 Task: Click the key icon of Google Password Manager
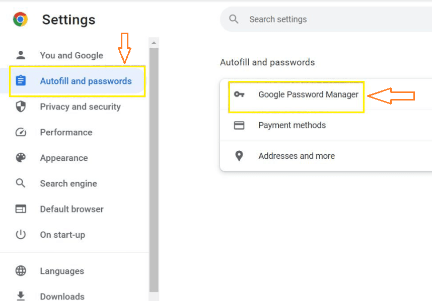(239, 94)
